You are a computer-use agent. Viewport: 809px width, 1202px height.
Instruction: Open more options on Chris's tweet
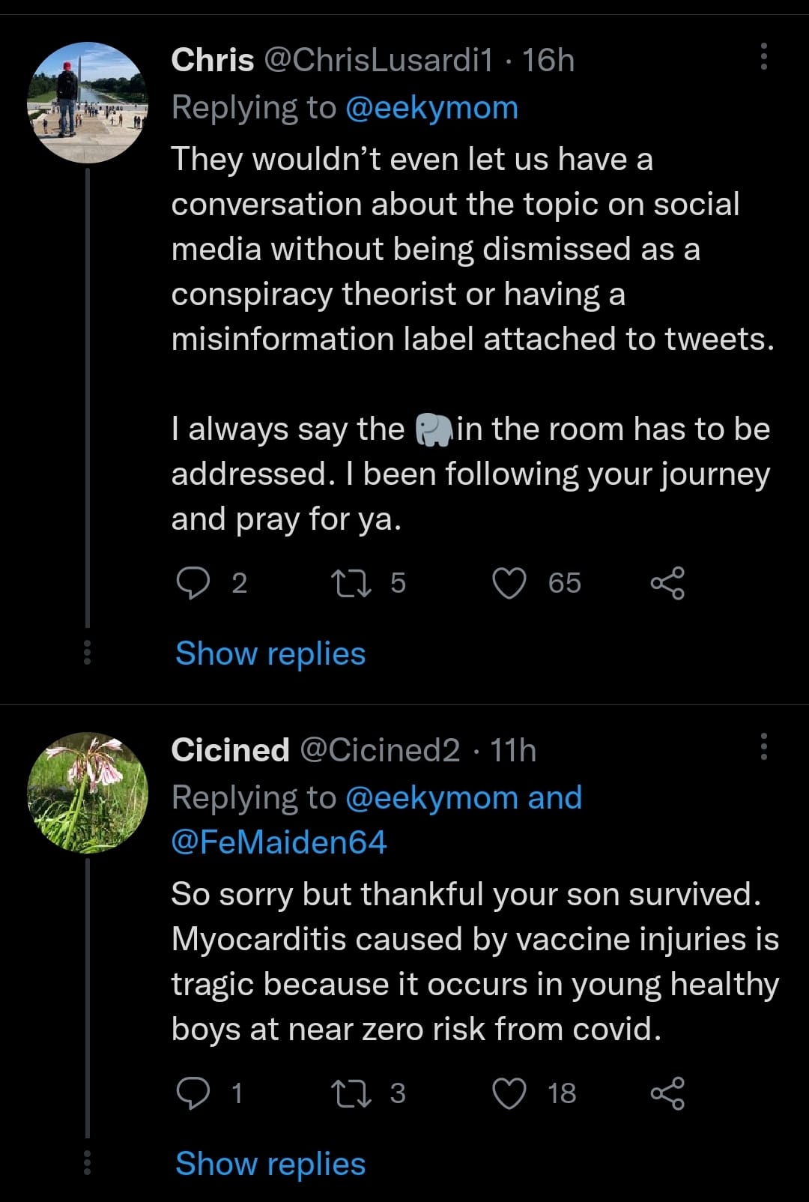(763, 57)
